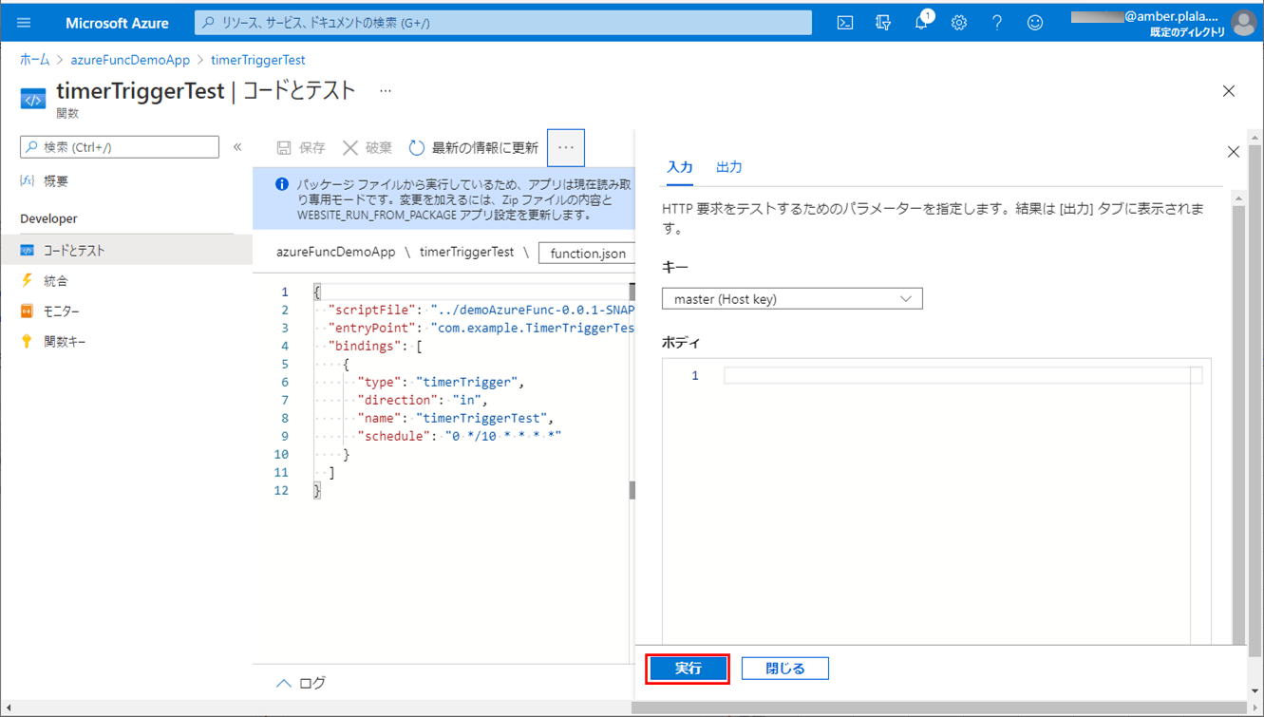Click the Microsoft Azure logo text
1264x717 pixels.
click(x=117, y=23)
